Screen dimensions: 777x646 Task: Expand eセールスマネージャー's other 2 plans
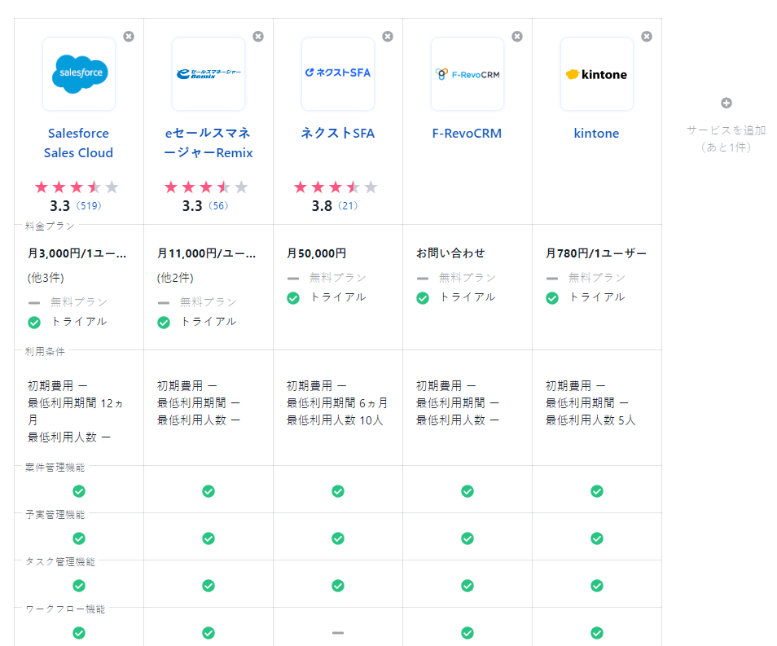coord(175,278)
